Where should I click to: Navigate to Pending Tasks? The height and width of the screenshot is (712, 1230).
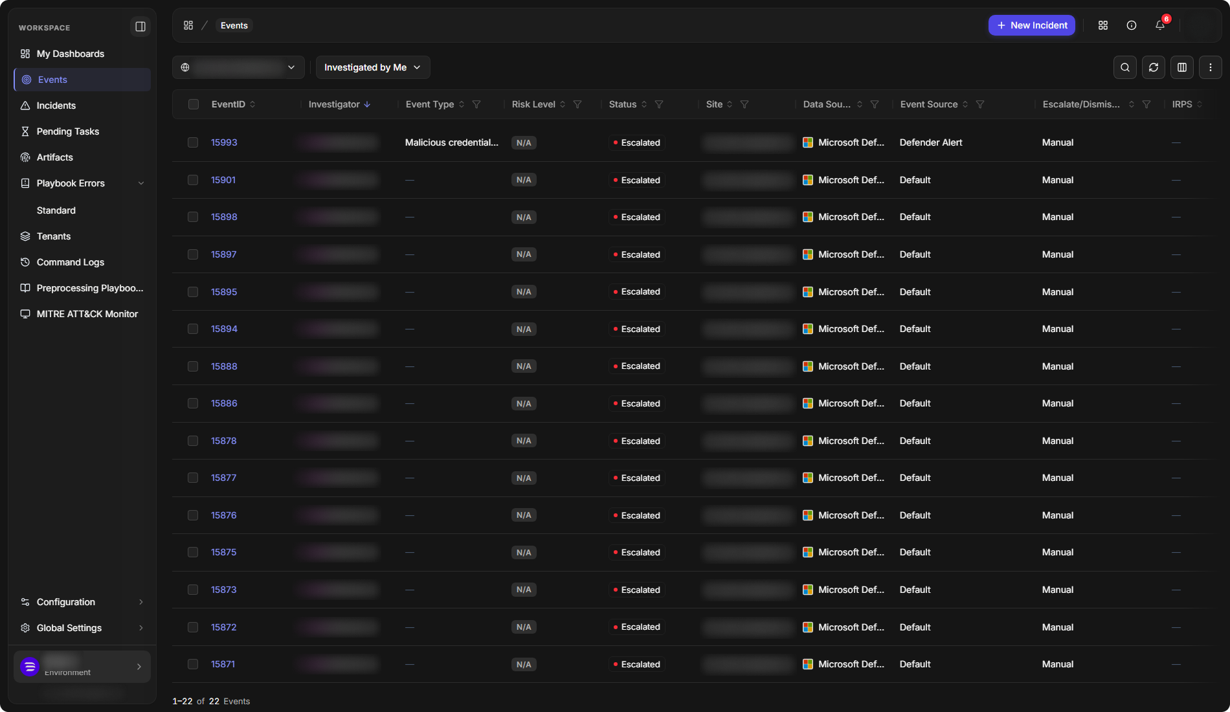(82, 131)
